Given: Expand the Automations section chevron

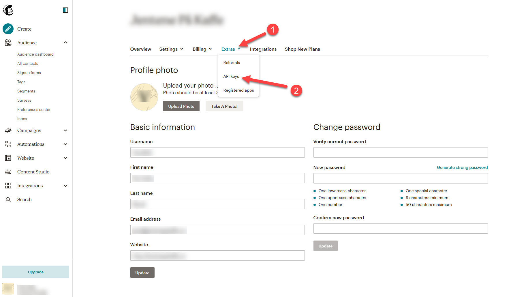Looking at the screenshot, I should (65, 144).
